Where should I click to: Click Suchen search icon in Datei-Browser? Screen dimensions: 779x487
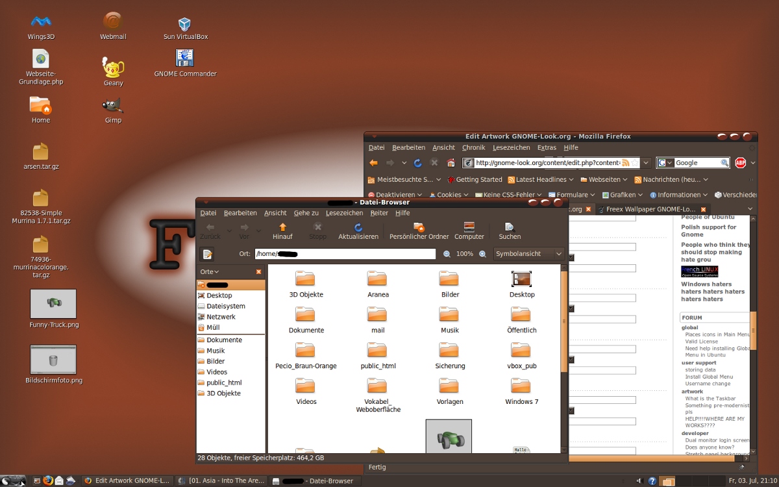(x=510, y=231)
